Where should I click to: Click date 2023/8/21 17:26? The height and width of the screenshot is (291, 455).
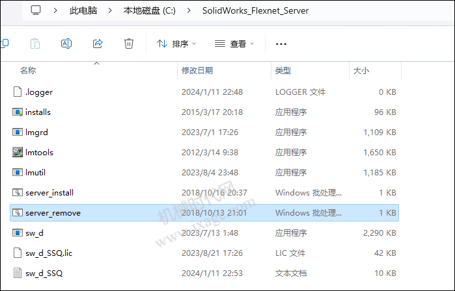(212, 253)
